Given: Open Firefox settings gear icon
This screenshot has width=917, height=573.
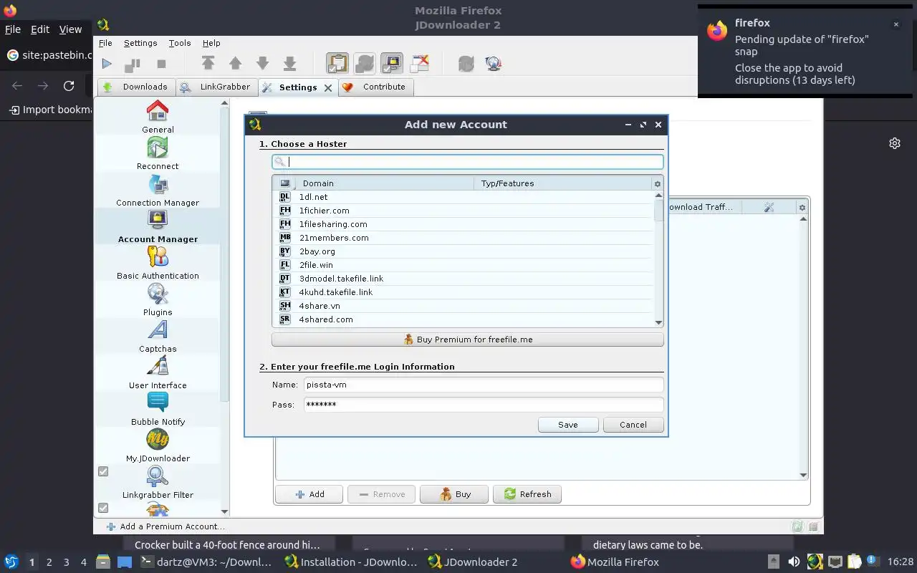Looking at the screenshot, I should pos(895,143).
